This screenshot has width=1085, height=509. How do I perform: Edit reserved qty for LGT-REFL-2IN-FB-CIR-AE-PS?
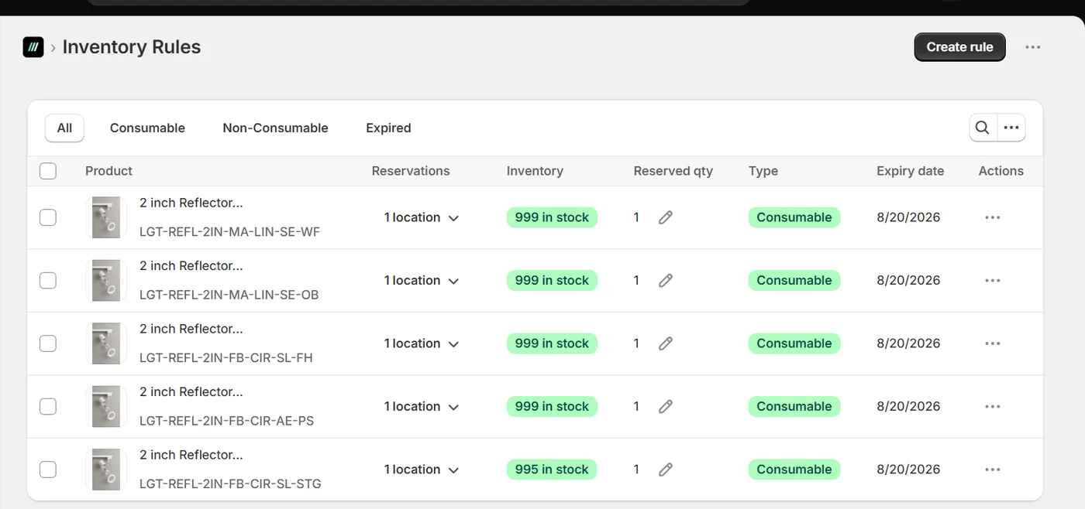click(x=665, y=406)
